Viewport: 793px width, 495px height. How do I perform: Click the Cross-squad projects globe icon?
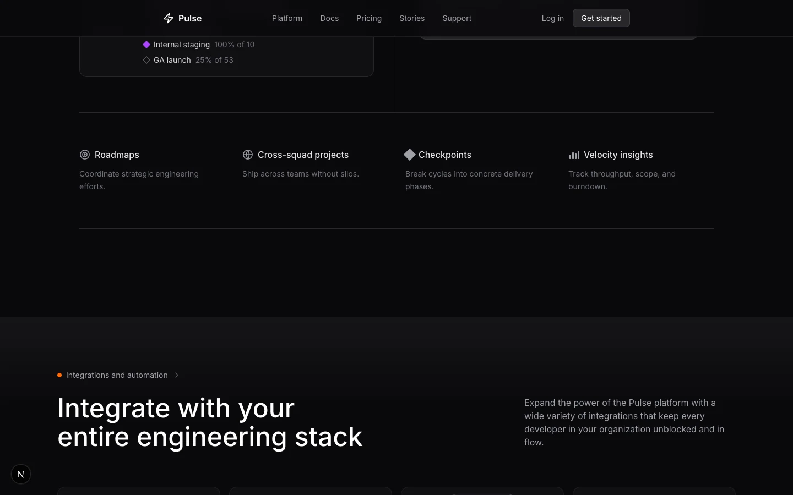click(248, 155)
